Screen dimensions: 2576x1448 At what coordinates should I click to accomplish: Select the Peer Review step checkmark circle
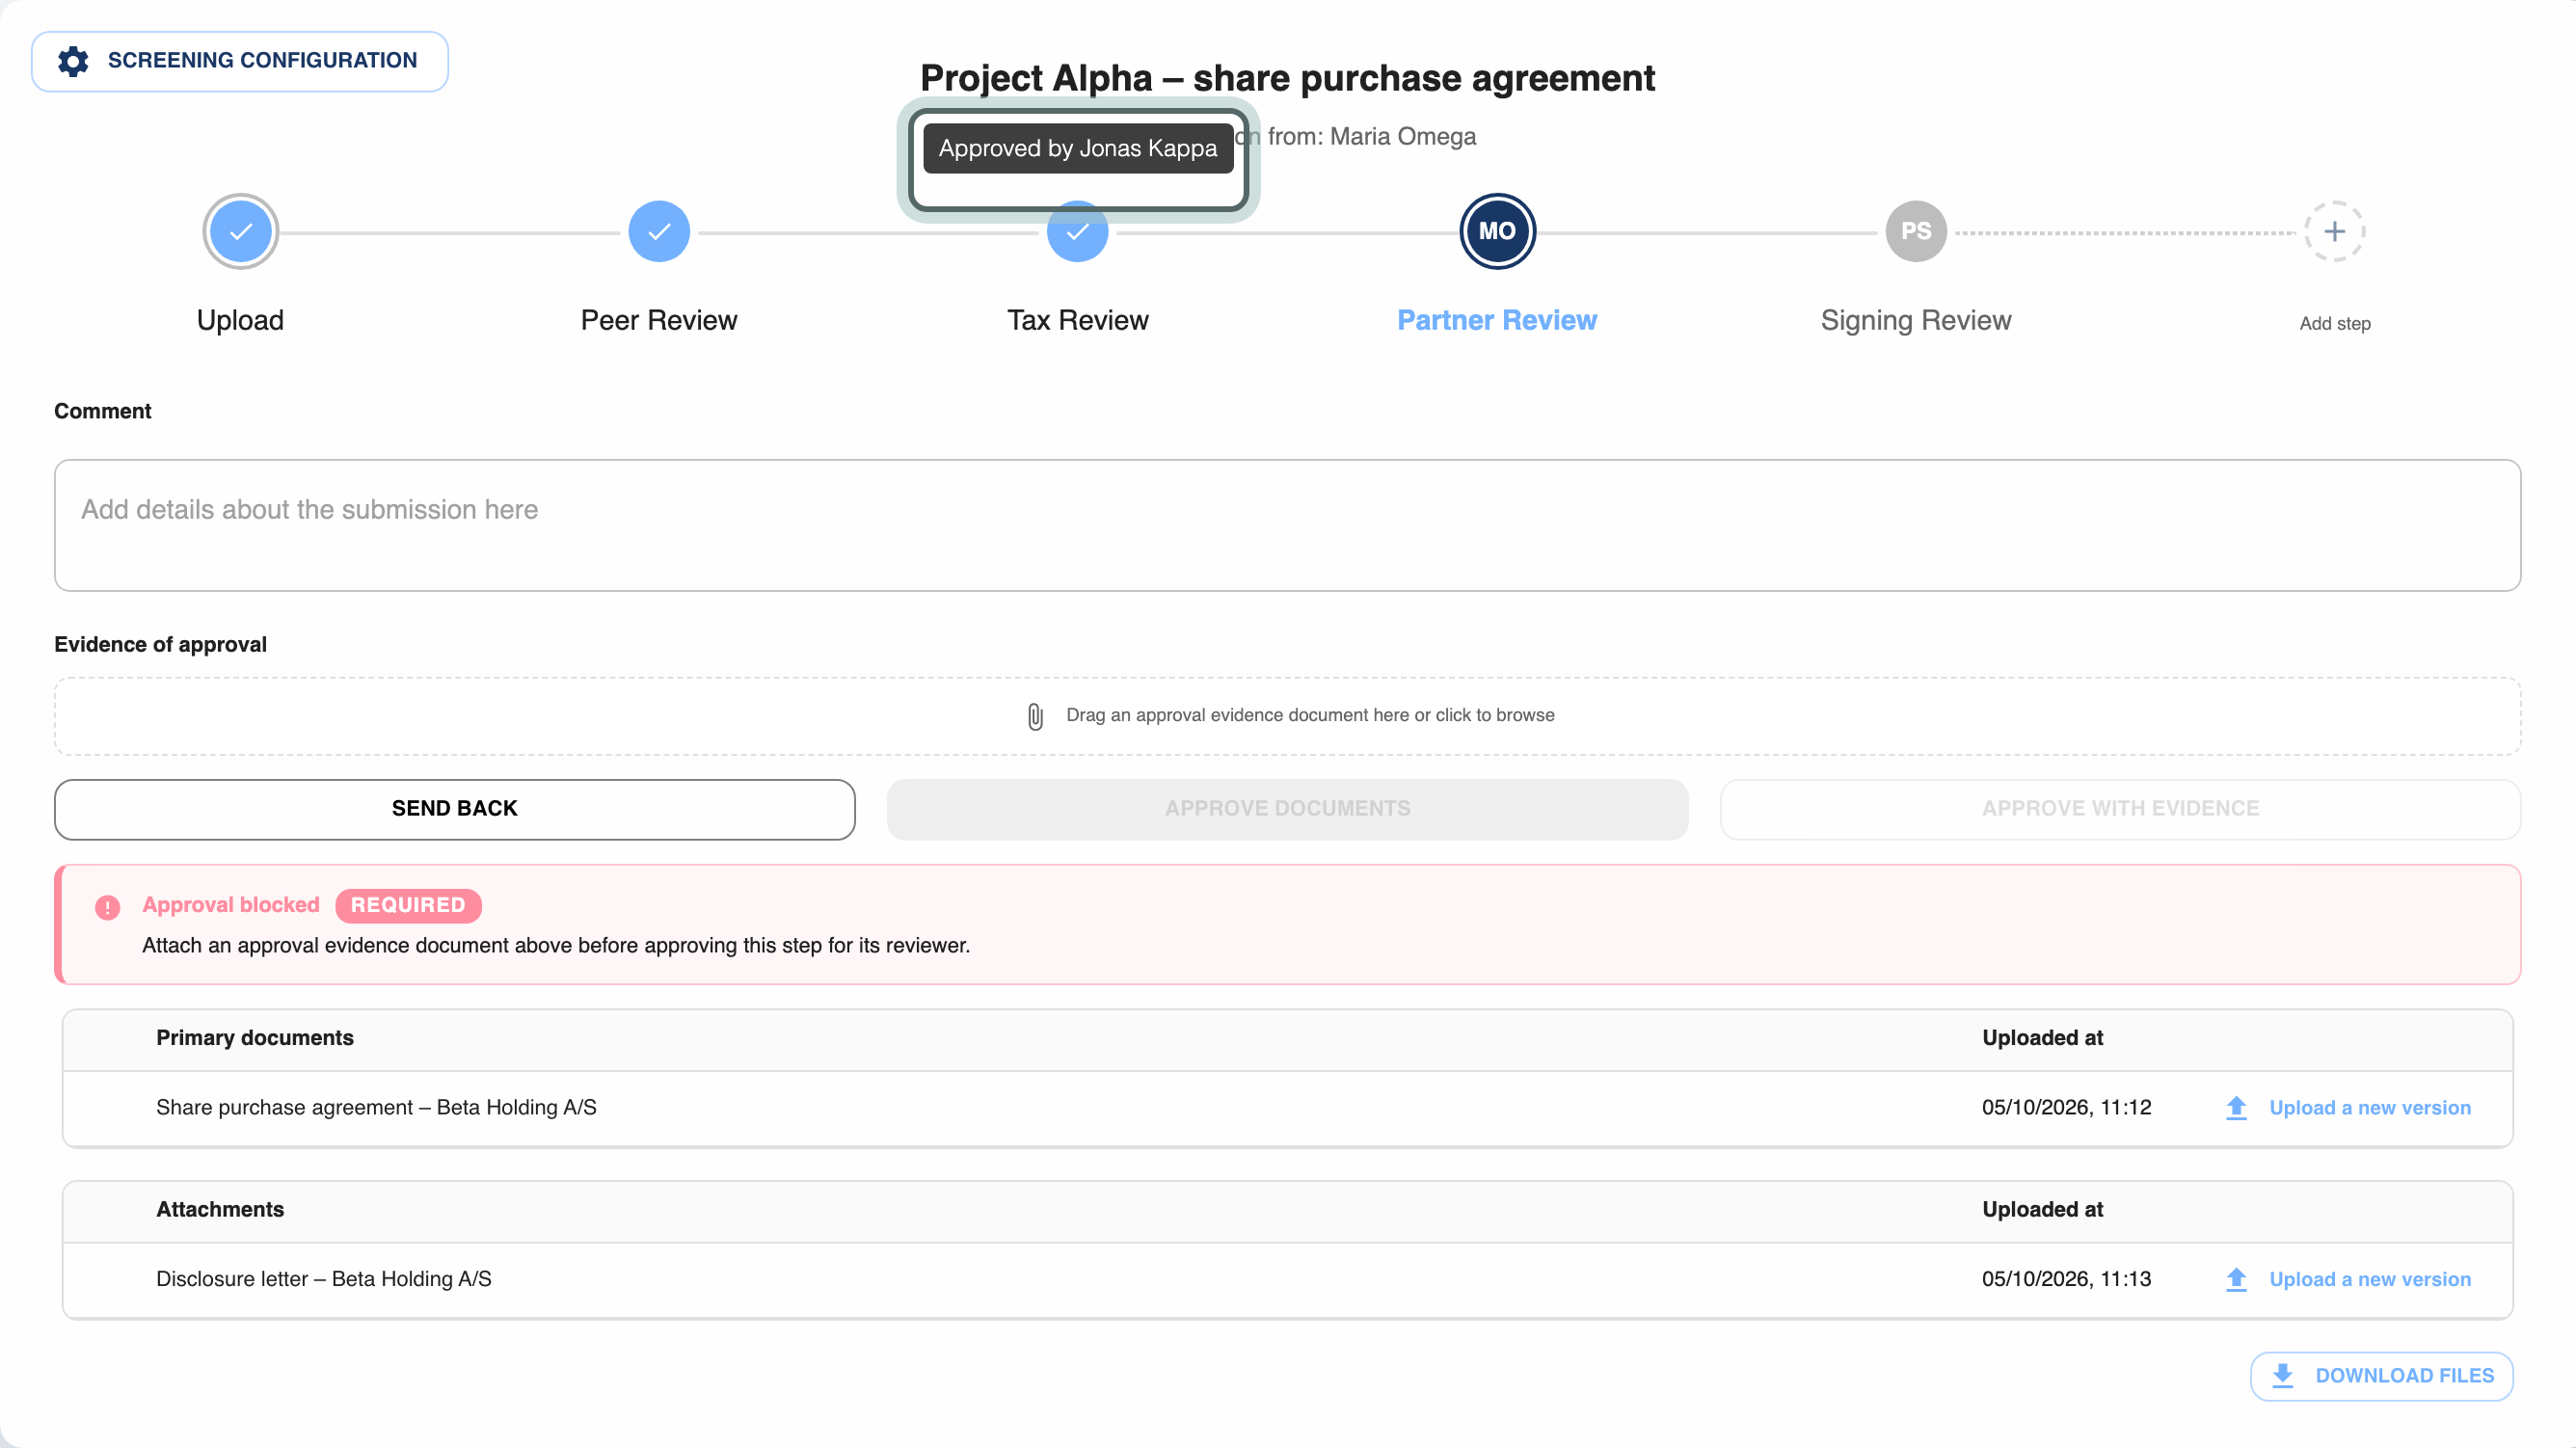click(x=659, y=231)
